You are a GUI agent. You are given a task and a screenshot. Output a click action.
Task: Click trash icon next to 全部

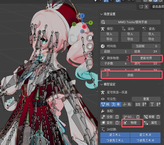(x=117, y=117)
